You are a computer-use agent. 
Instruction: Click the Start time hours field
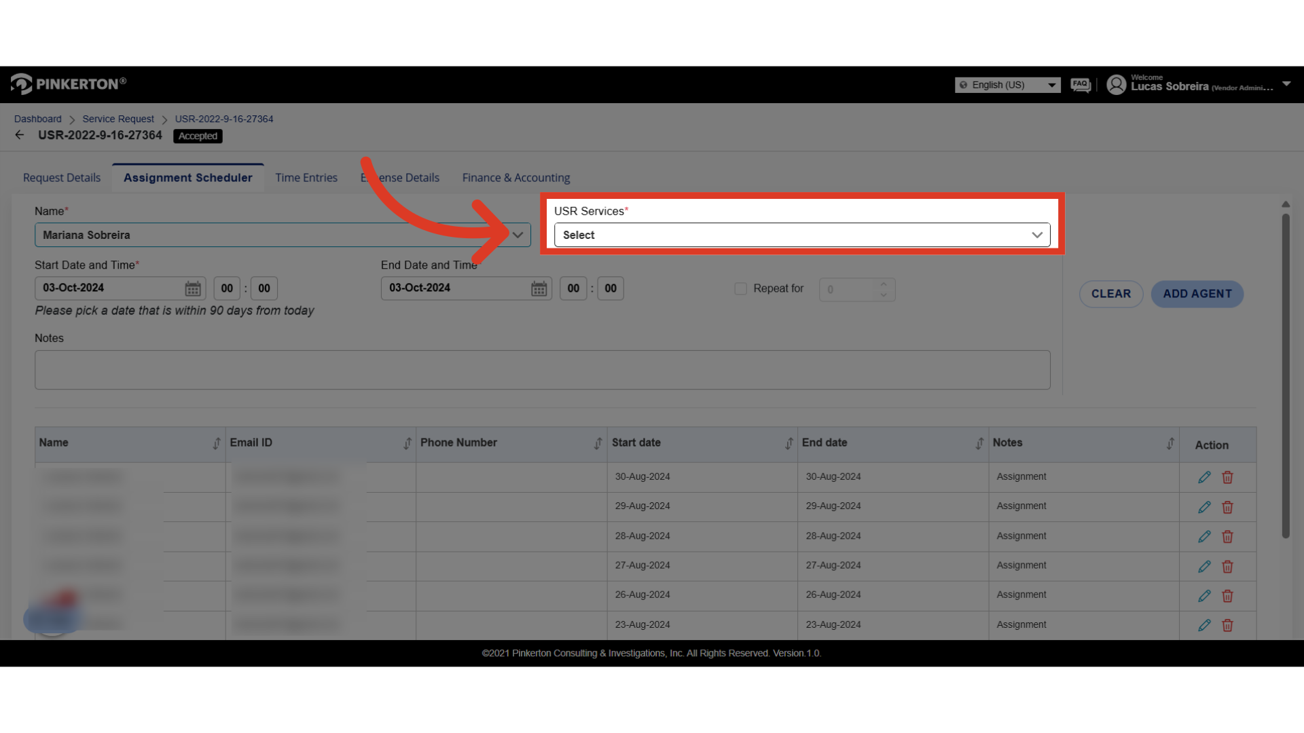point(227,288)
